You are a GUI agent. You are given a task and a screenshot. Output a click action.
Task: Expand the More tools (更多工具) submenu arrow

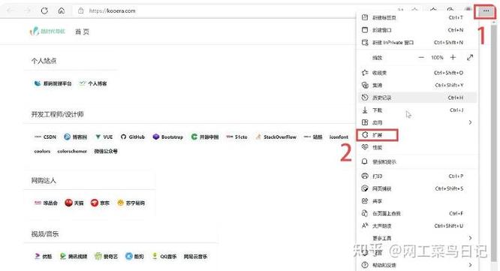[470, 238]
